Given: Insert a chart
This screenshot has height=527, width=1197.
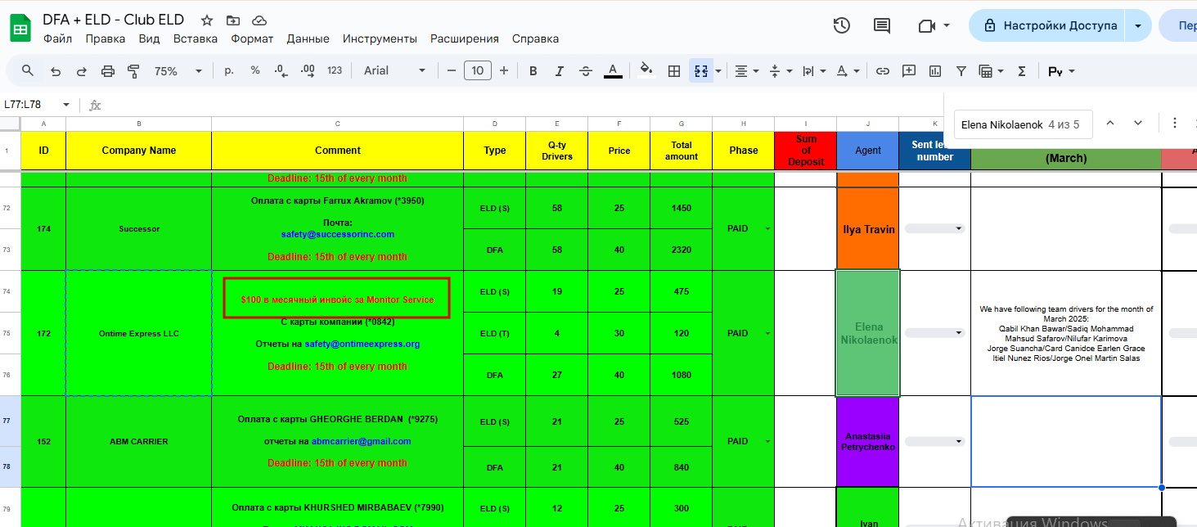Looking at the screenshot, I should click(x=934, y=71).
